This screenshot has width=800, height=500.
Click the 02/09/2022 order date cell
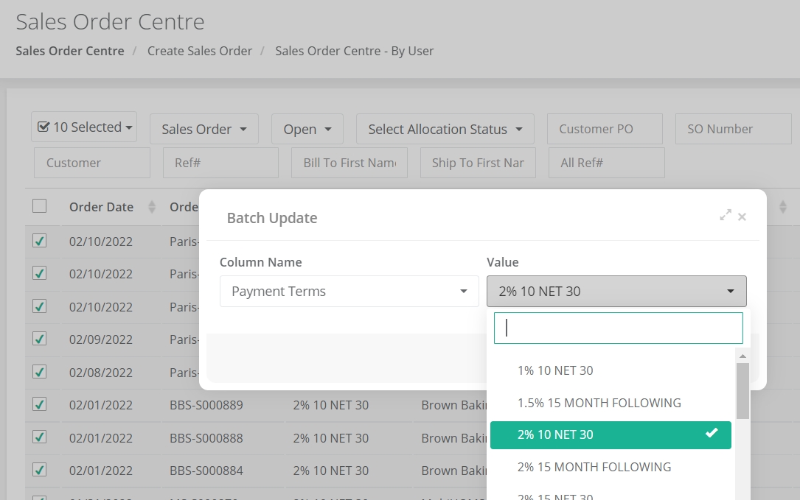pos(101,339)
